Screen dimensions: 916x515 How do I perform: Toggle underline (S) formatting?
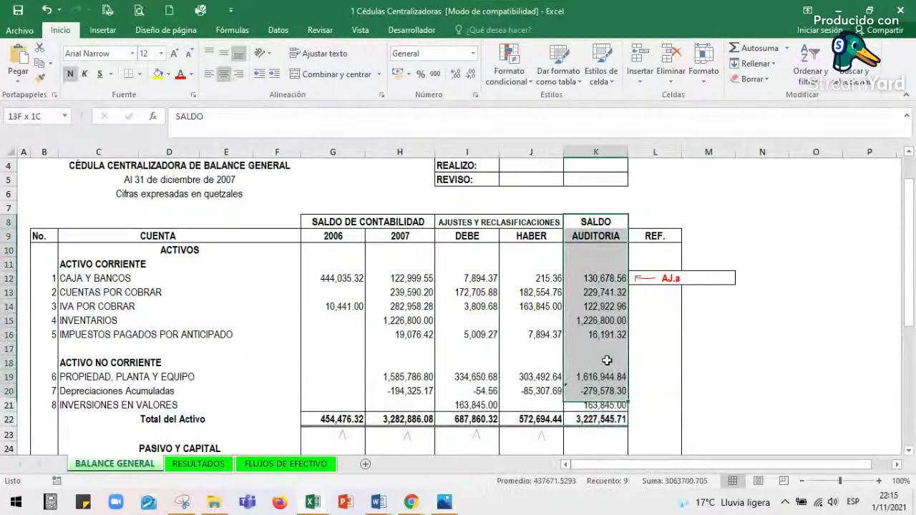click(x=99, y=74)
